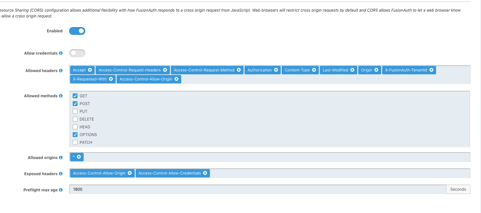Turn on the Allow credentials toggle
481x213 pixels.
[77, 53]
